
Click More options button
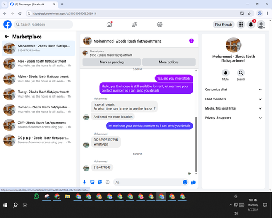click(x=169, y=62)
